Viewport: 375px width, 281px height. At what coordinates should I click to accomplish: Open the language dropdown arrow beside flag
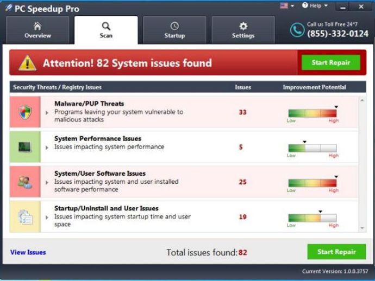292,6
